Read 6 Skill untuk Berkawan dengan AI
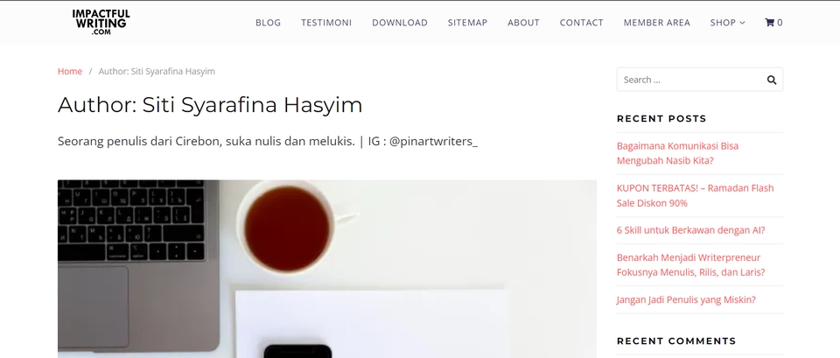Screen dimensions: 840x358 coord(690,230)
